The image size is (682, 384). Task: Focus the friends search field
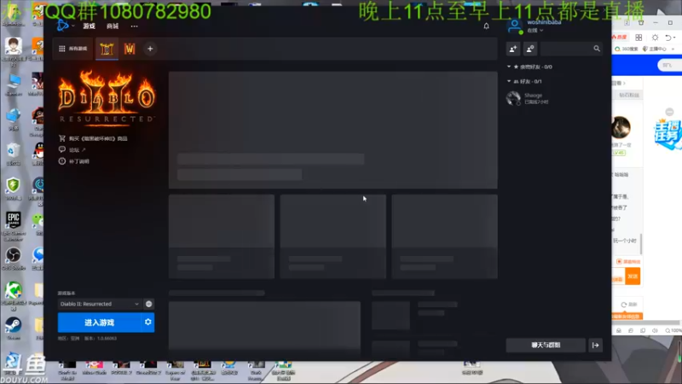[x=571, y=49]
